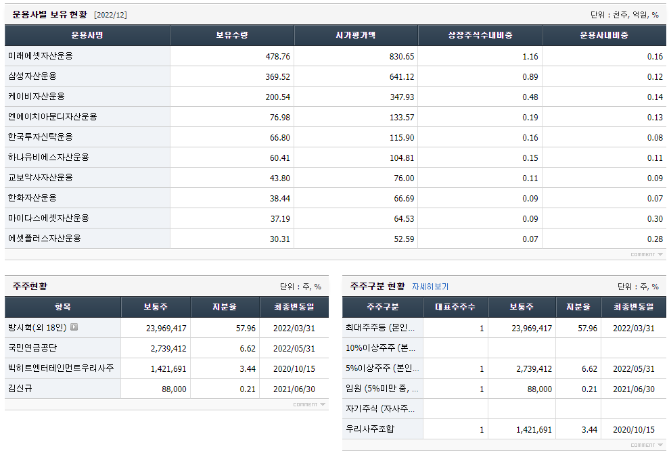Select the 삼성자산운용 row name

pos(32,76)
